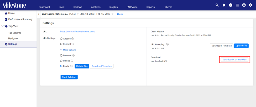Open the milestoneinternet.com URL link
Viewport: 256px width, 107px height.
tap(77, 32)
